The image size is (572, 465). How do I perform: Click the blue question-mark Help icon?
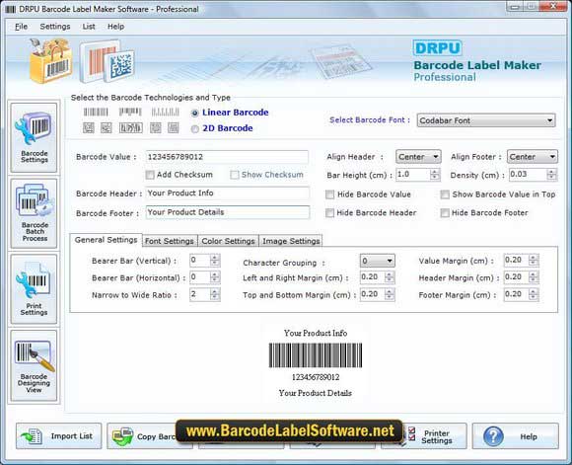coord(493,436)
